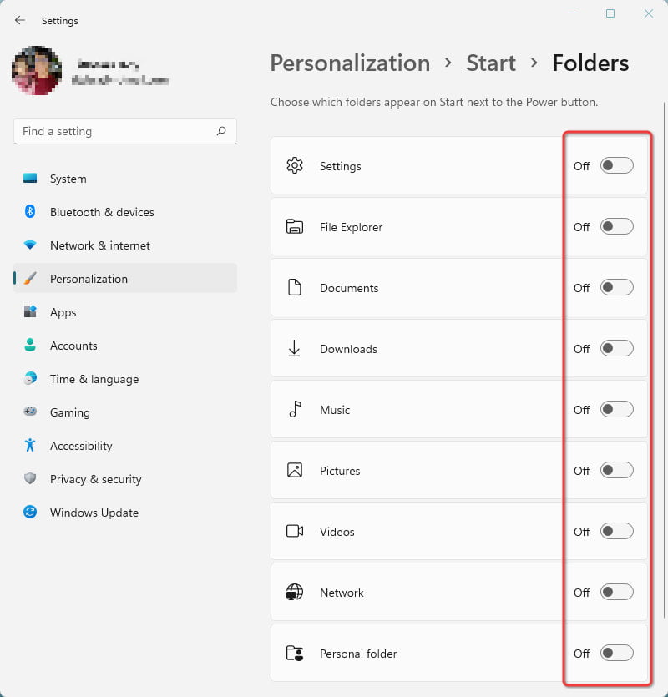
Task: Click the Personal folder row label
Action: pos(358,654)
